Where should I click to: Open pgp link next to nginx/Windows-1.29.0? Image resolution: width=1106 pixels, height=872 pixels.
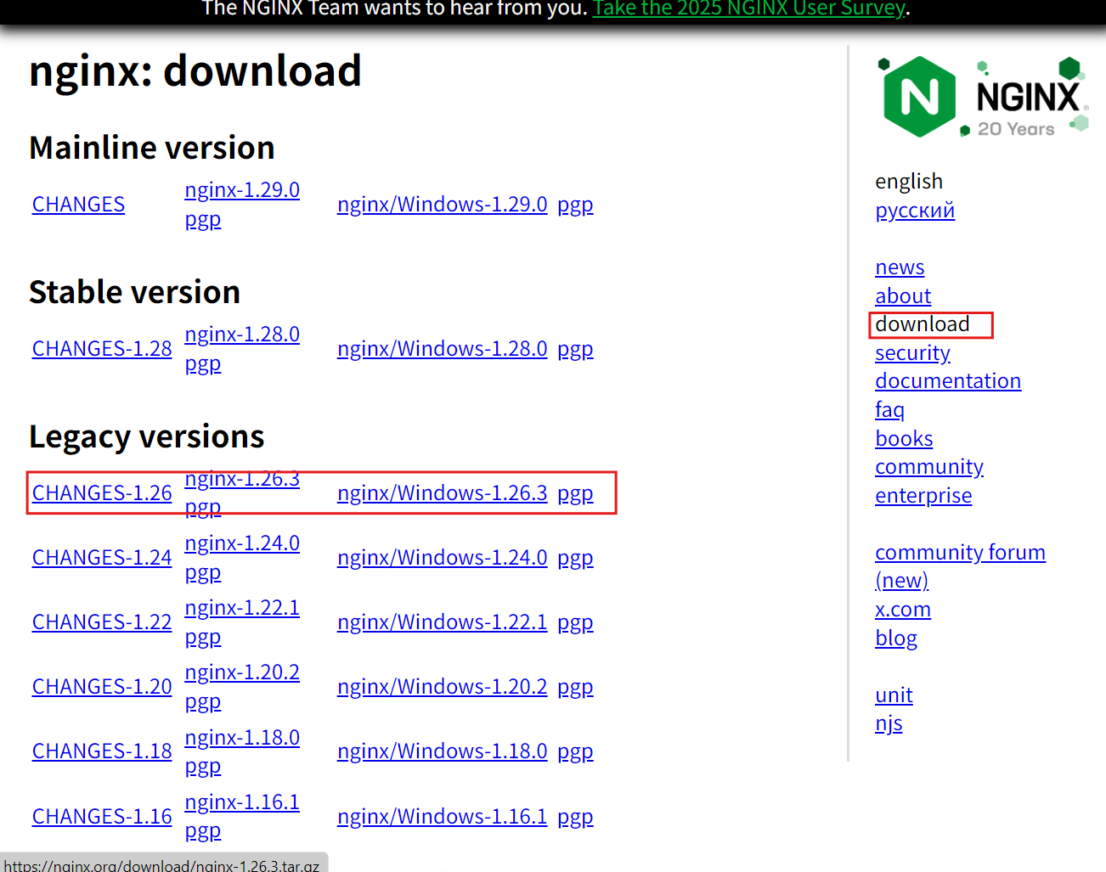coord(575,205)
